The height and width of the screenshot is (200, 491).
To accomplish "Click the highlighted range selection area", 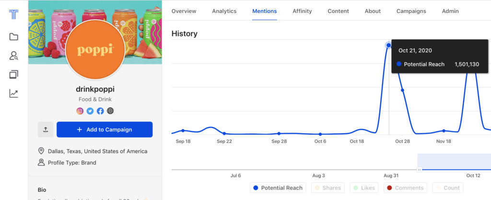I will click(x=454, y=162).
